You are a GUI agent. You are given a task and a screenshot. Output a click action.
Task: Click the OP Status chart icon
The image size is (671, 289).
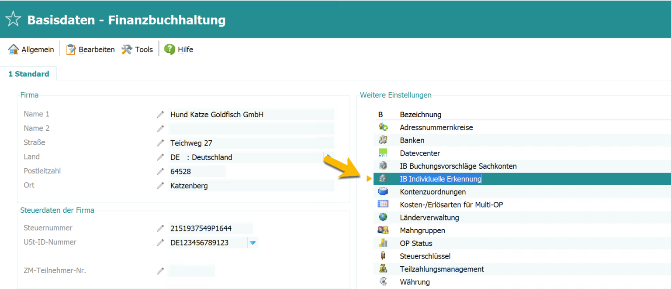point(383,243)
